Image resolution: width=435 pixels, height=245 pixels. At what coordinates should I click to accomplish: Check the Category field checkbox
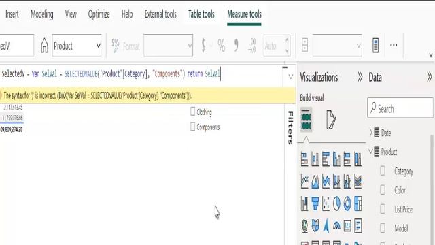[383, 171]
